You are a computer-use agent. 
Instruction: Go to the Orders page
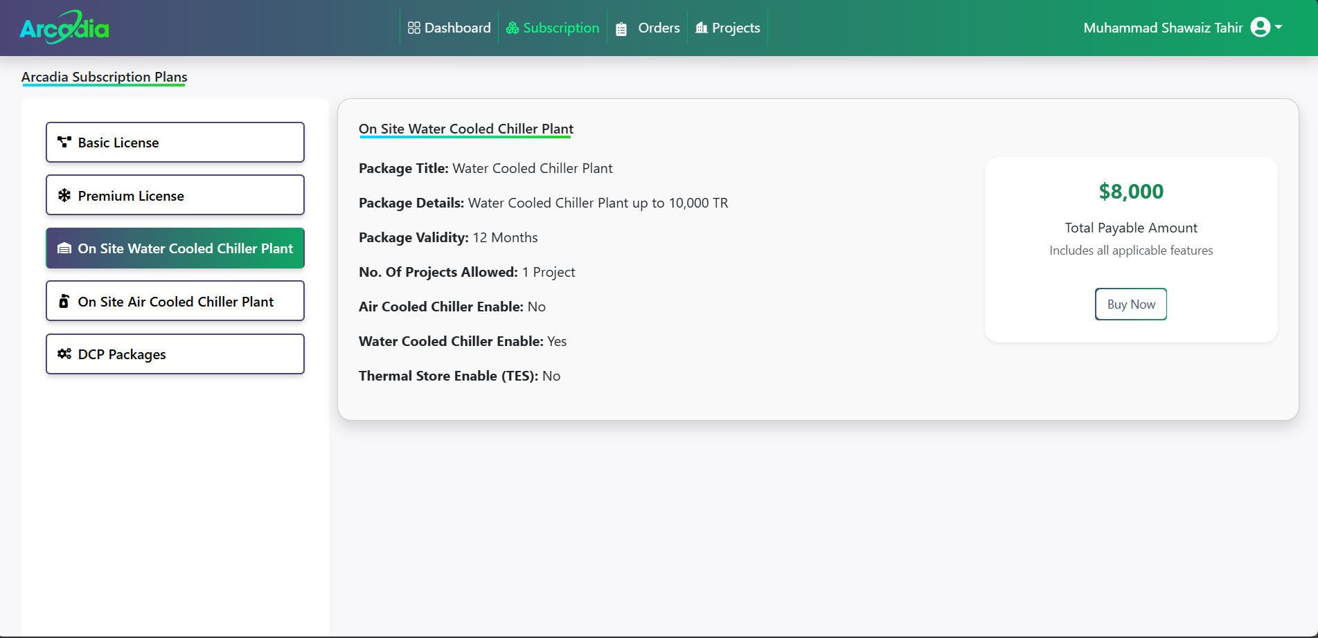[x=658, y=28]
